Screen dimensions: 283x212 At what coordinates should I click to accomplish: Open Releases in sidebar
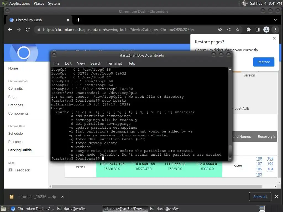[x=15, y=142]
